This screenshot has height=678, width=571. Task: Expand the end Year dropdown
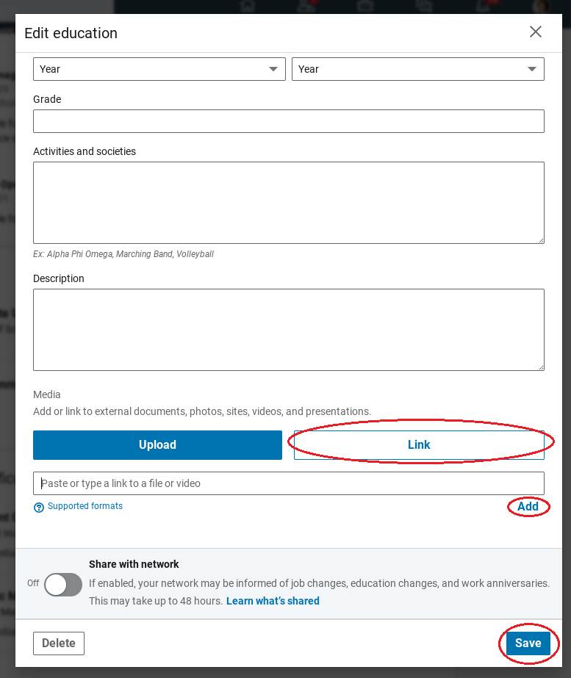click(x=417, y=69)
